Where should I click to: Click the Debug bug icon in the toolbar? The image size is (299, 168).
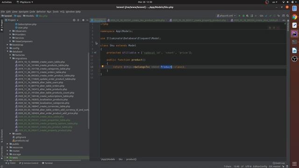(x=243, y=16)
